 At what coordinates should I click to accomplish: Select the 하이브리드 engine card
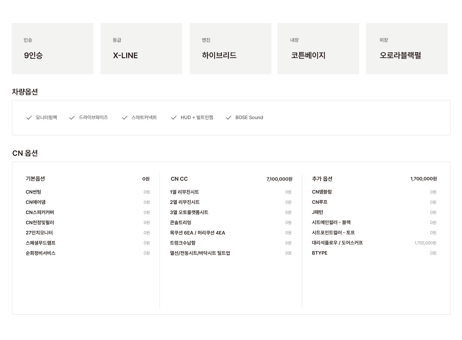pos(231,49)
